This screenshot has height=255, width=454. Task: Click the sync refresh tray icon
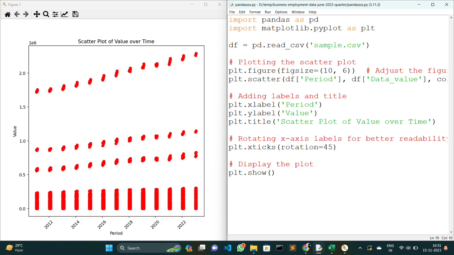tap(370, 248)
